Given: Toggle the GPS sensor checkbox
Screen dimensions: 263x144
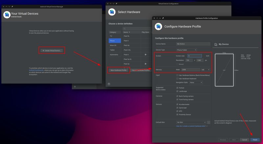Looking at the screenshot, I should tap(177, 111).
